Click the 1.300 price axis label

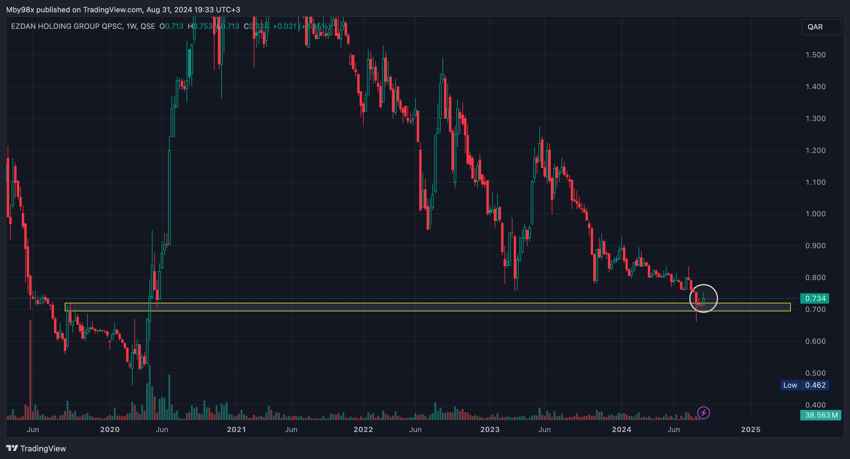coord(815,118)
